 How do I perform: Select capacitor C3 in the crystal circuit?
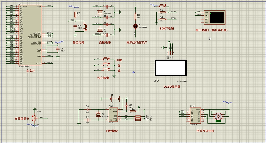(x=107, y=7)
